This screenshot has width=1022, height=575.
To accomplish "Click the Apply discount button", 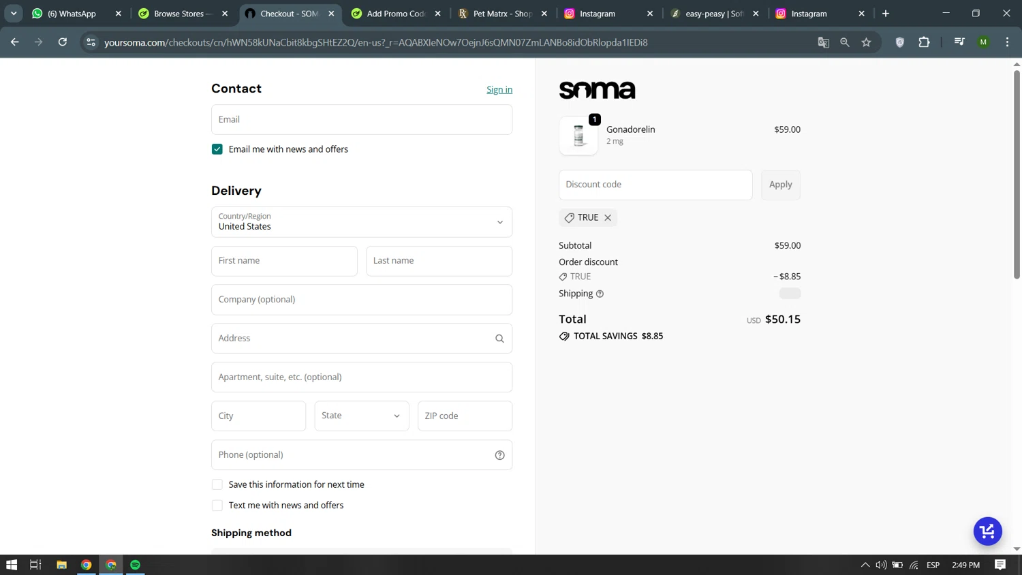I will (x=780, y=185).
